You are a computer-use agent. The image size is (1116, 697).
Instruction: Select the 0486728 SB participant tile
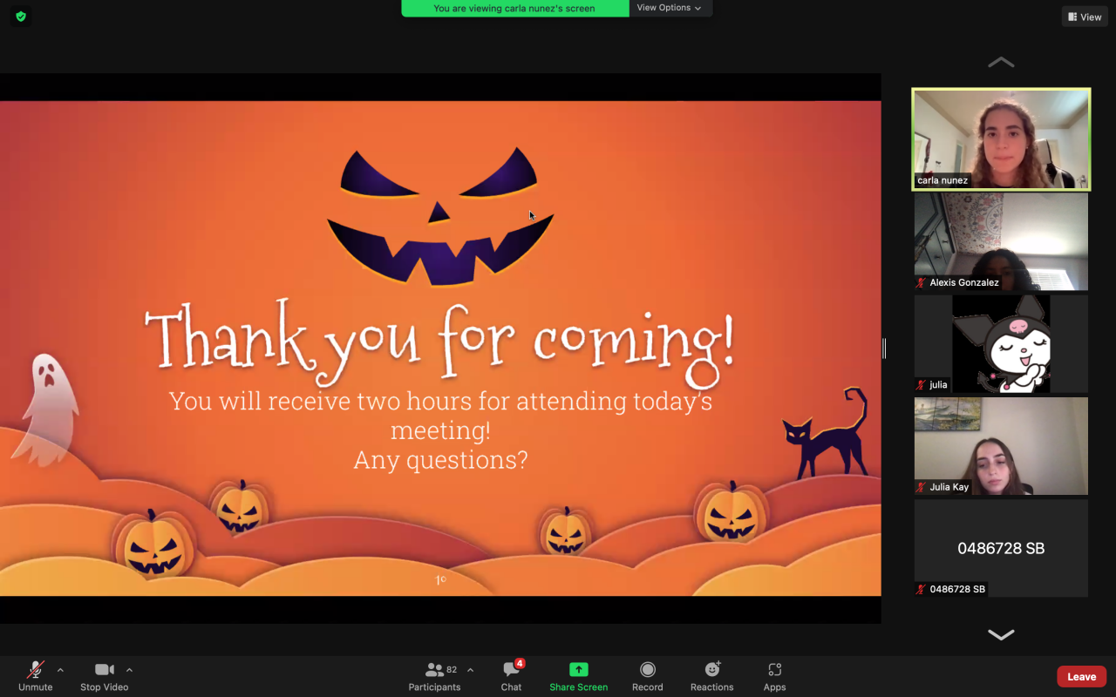[x=1001, y=548]
